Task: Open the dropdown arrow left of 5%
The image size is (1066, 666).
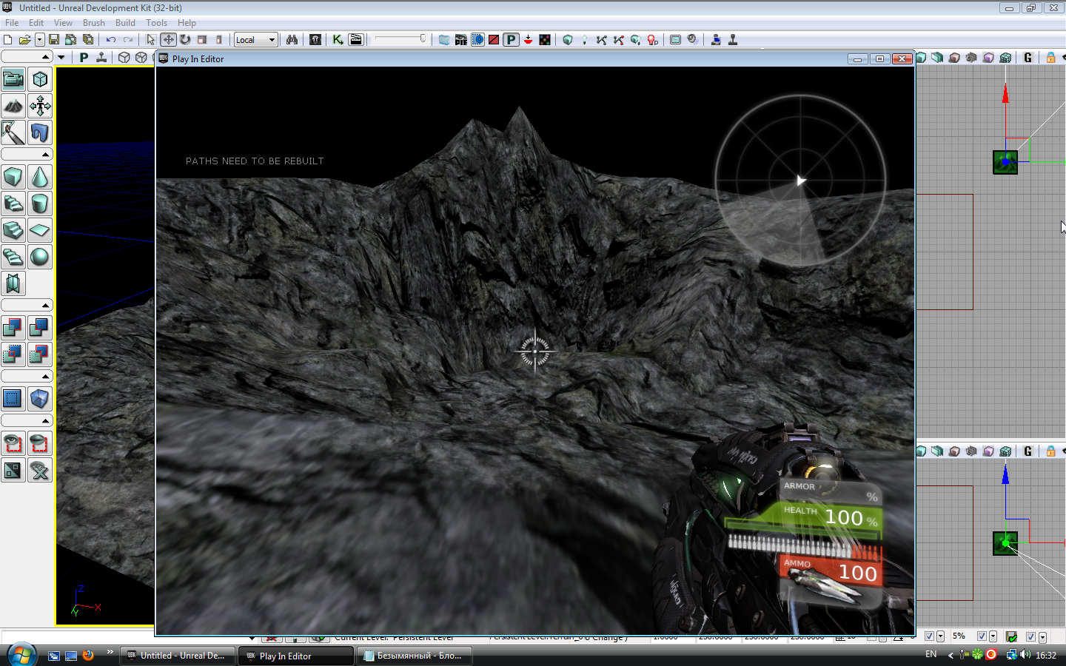Action: (940, 636)
